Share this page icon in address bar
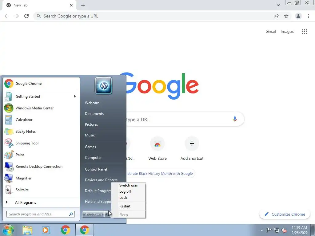Viewport: 315px width, 236px height. click(x=276, y=16)
